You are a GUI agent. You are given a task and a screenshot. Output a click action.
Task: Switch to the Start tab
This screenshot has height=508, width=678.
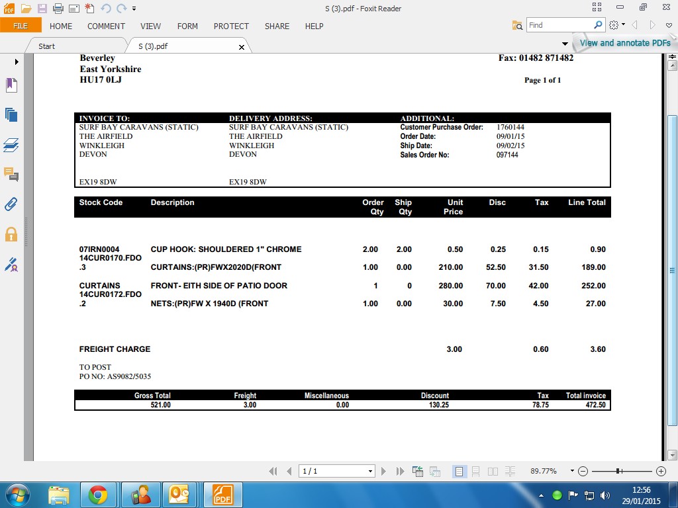click(x=46, y=46)
